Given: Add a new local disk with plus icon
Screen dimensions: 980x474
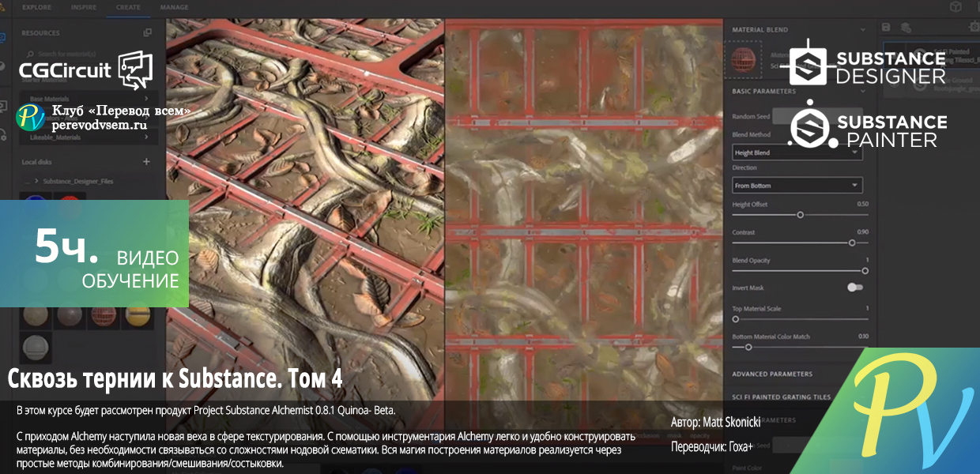Looking at the screenshot, I should (x=146, y=161).
